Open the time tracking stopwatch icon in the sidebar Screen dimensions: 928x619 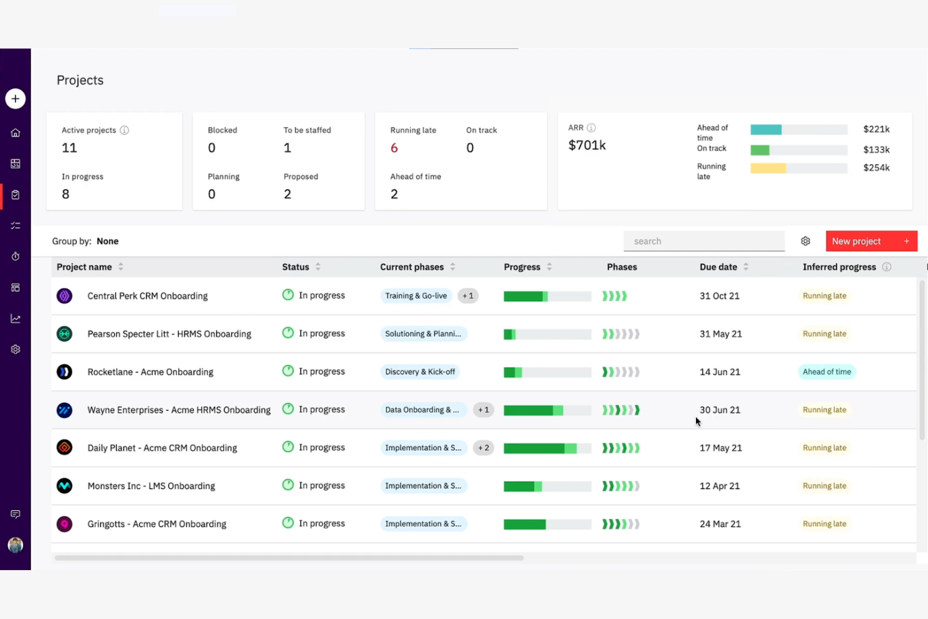(x=15, y=257)
